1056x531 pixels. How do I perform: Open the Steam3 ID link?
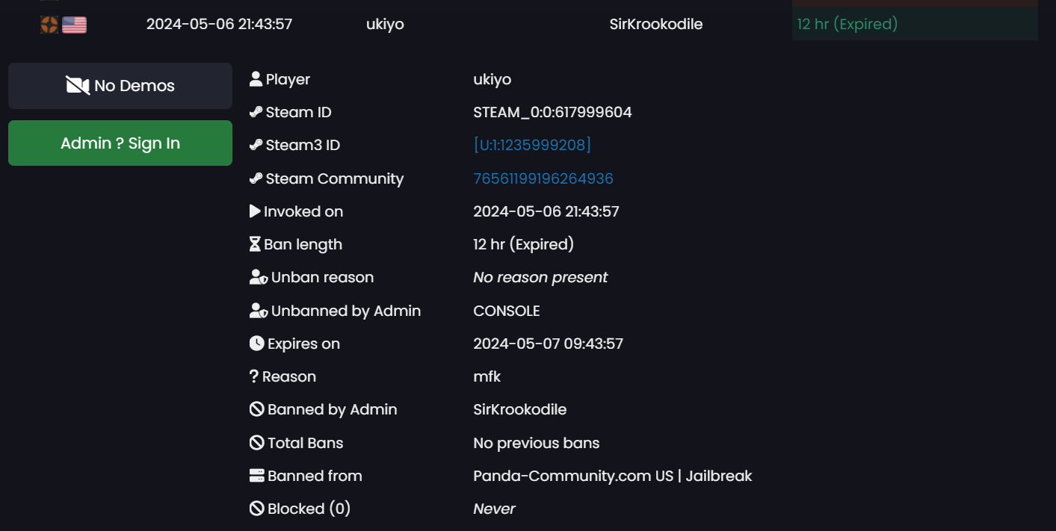[x=532, y=145]
